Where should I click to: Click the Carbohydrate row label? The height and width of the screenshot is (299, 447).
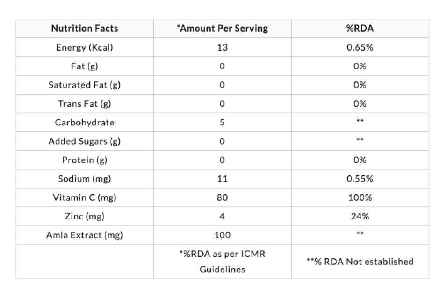[x=85, y=122]
